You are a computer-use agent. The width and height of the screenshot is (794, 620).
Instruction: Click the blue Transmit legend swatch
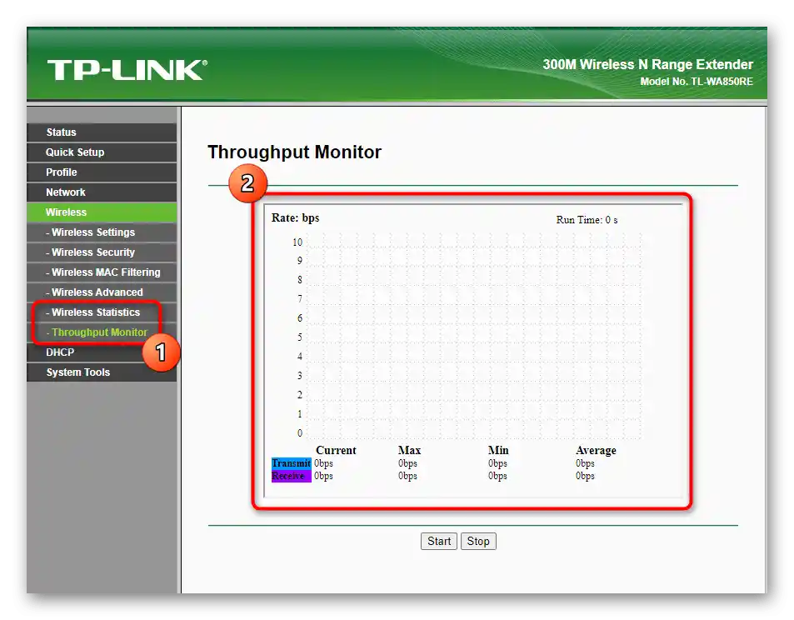pyautogui.click(x=291, y=463)
